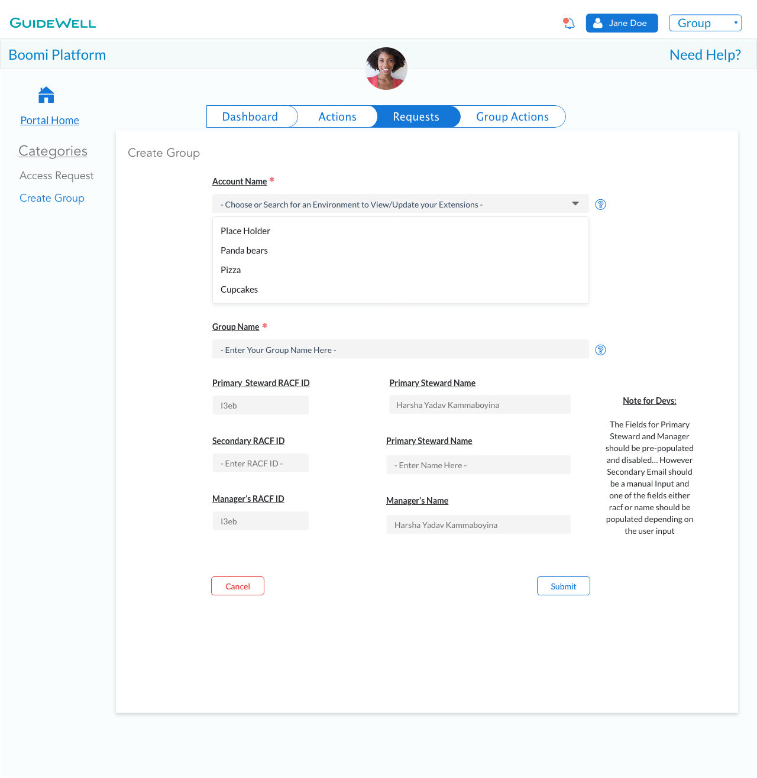This screenshot has height=778, width=757.
Task: Open the Group dropdown in header
Action: (705, 23)
